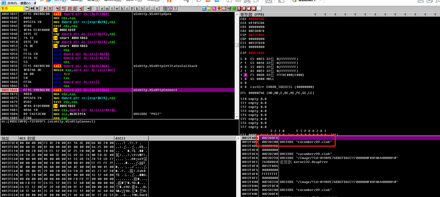
Task: Open Memory map with 'm' button
Action: pos(107,8)
